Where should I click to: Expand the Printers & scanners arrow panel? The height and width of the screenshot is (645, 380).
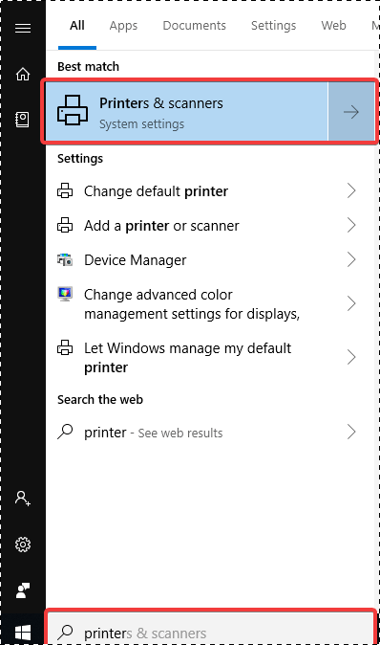coord(351,111)
